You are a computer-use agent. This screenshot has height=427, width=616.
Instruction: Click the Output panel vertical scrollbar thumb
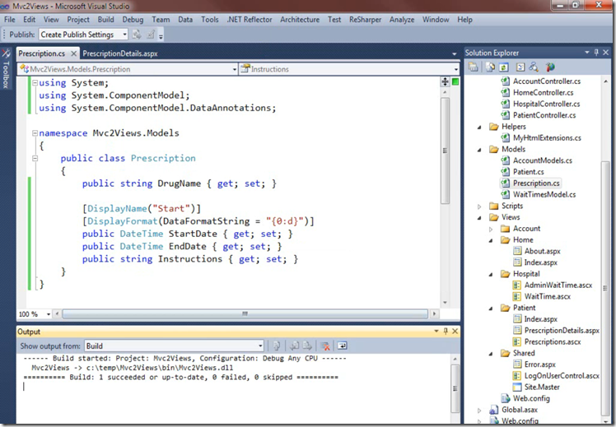455,388
